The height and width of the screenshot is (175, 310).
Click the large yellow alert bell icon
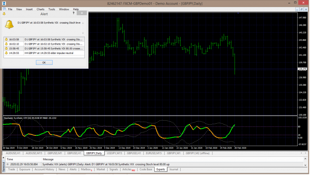[x=9, y=24]
